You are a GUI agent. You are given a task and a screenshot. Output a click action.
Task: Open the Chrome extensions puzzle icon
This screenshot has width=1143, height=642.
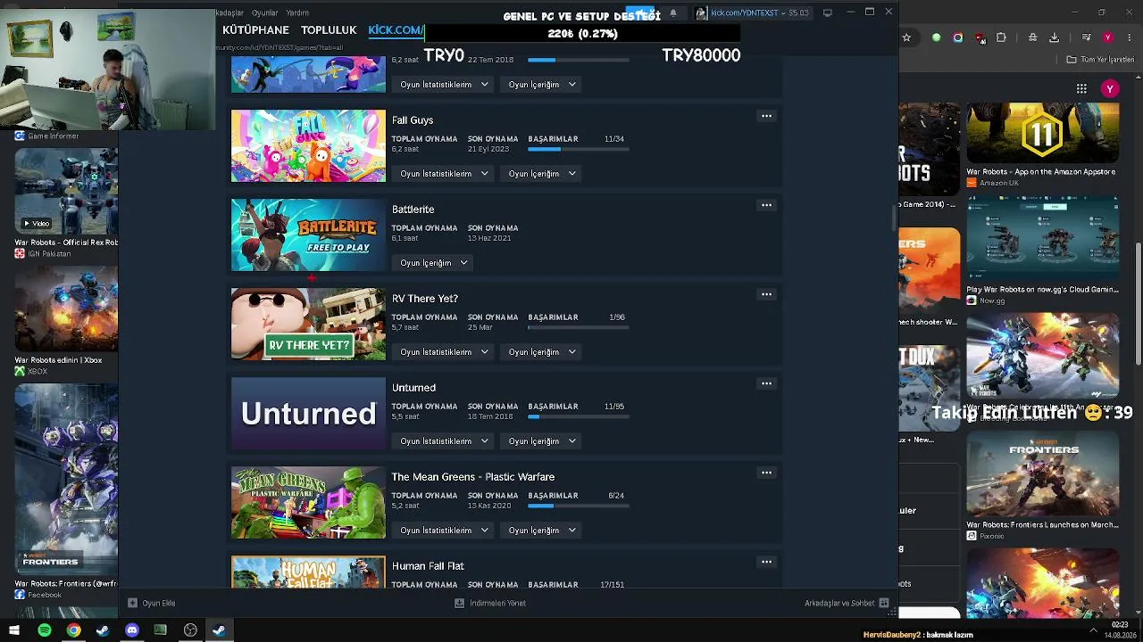point(1001,37)
